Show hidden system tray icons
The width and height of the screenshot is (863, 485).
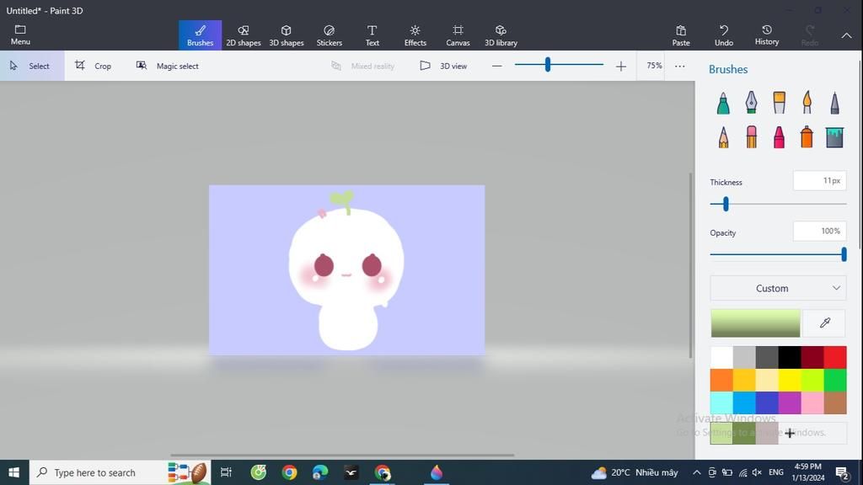[697, 472]
